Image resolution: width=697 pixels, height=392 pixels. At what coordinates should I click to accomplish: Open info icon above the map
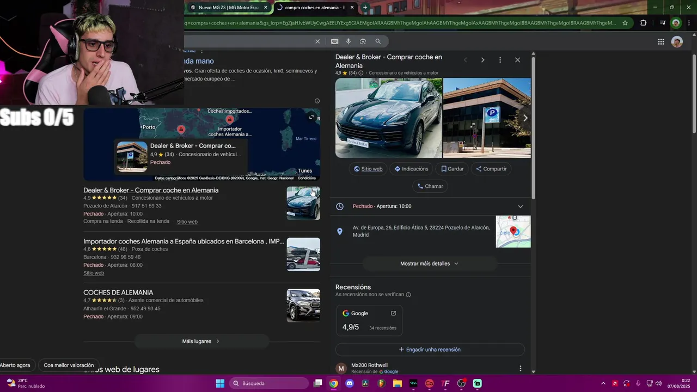tap(317, 101)
